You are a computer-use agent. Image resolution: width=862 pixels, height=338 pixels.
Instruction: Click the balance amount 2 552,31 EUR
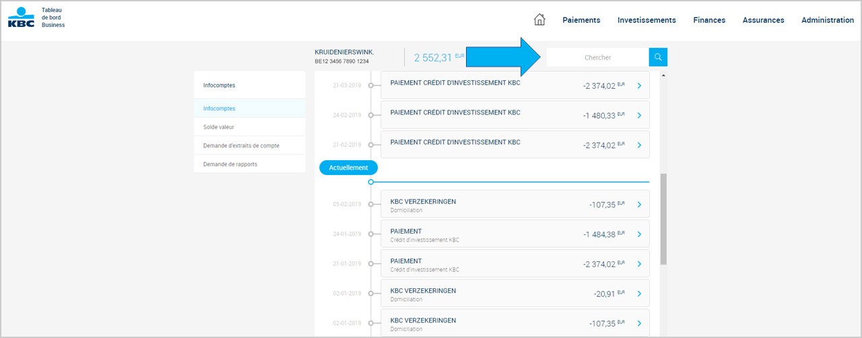coord(439,58)
